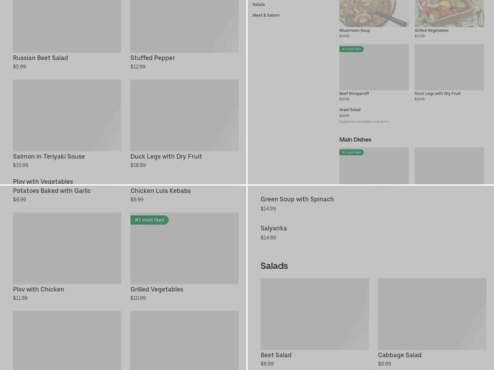Screen dimensions: 494x370
Task: Click the Plov with Chicken image
Action: tap(67, 248)
